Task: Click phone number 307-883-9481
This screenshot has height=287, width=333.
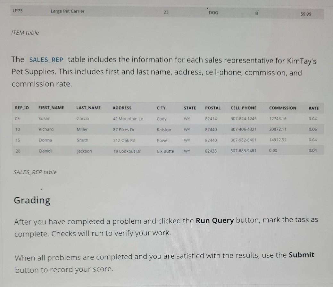Action: [x=244, y=151]
